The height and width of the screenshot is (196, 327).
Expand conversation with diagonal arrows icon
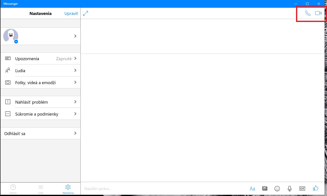pos(86,13)
